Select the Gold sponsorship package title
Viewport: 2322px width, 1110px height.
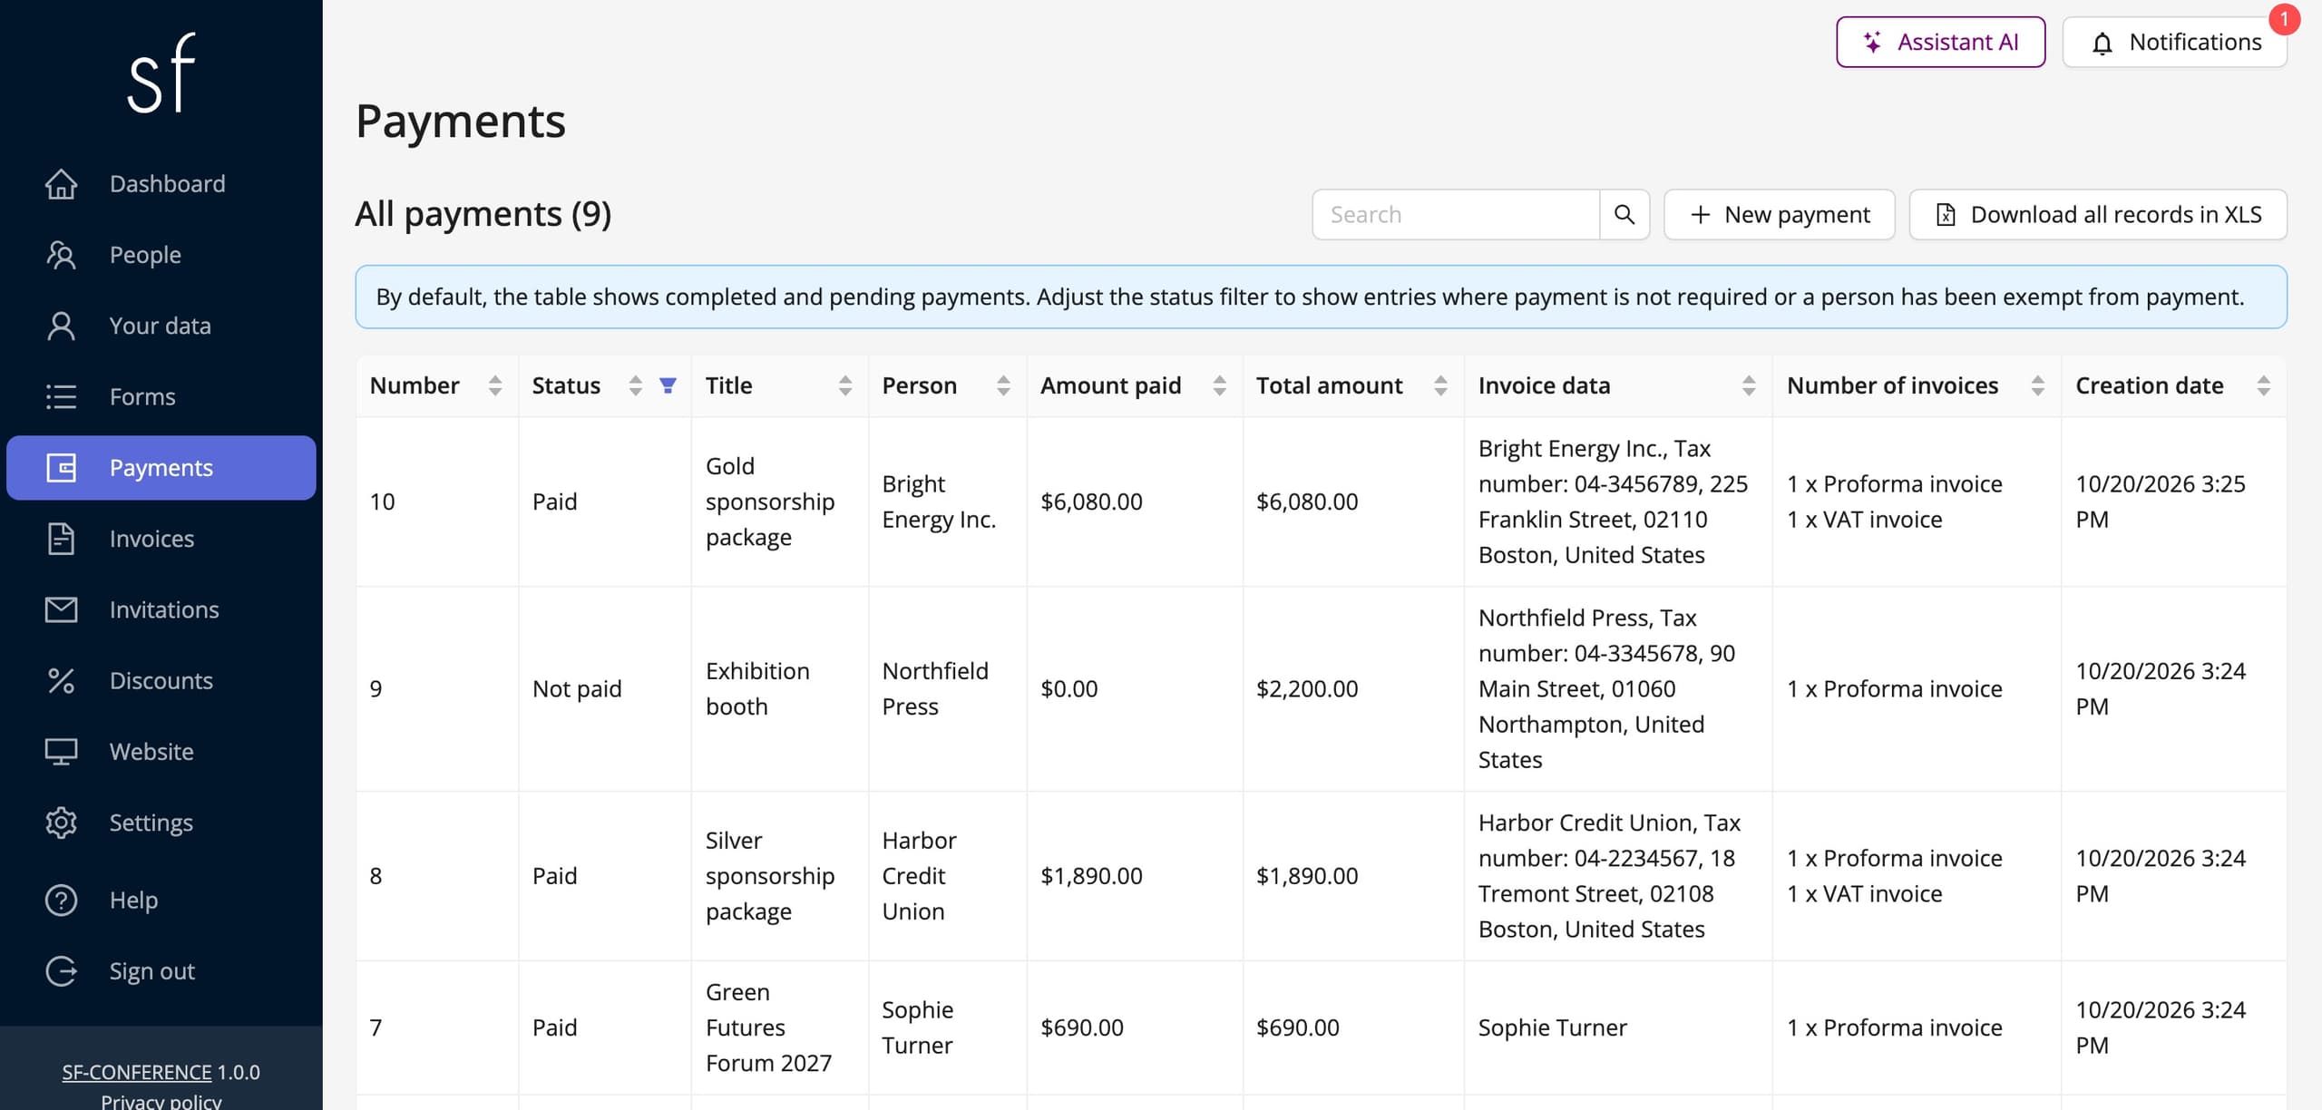click(770, 501)
